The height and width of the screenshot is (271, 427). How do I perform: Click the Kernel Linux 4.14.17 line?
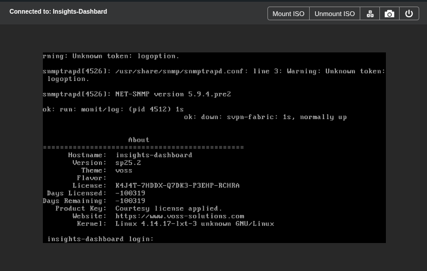pos(194,224)
